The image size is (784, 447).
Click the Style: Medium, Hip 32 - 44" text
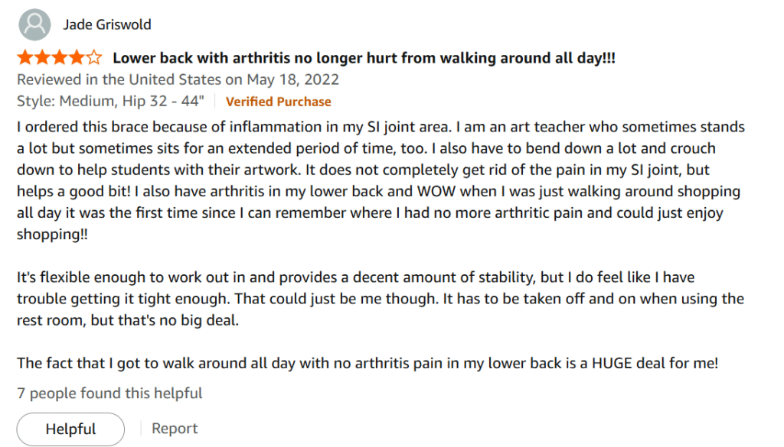point(110,102)
